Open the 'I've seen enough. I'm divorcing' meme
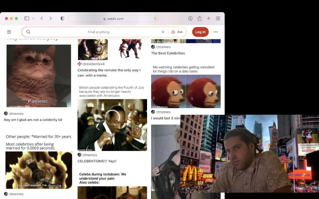Viewport: 319px width, 199px height. point(39,170)
